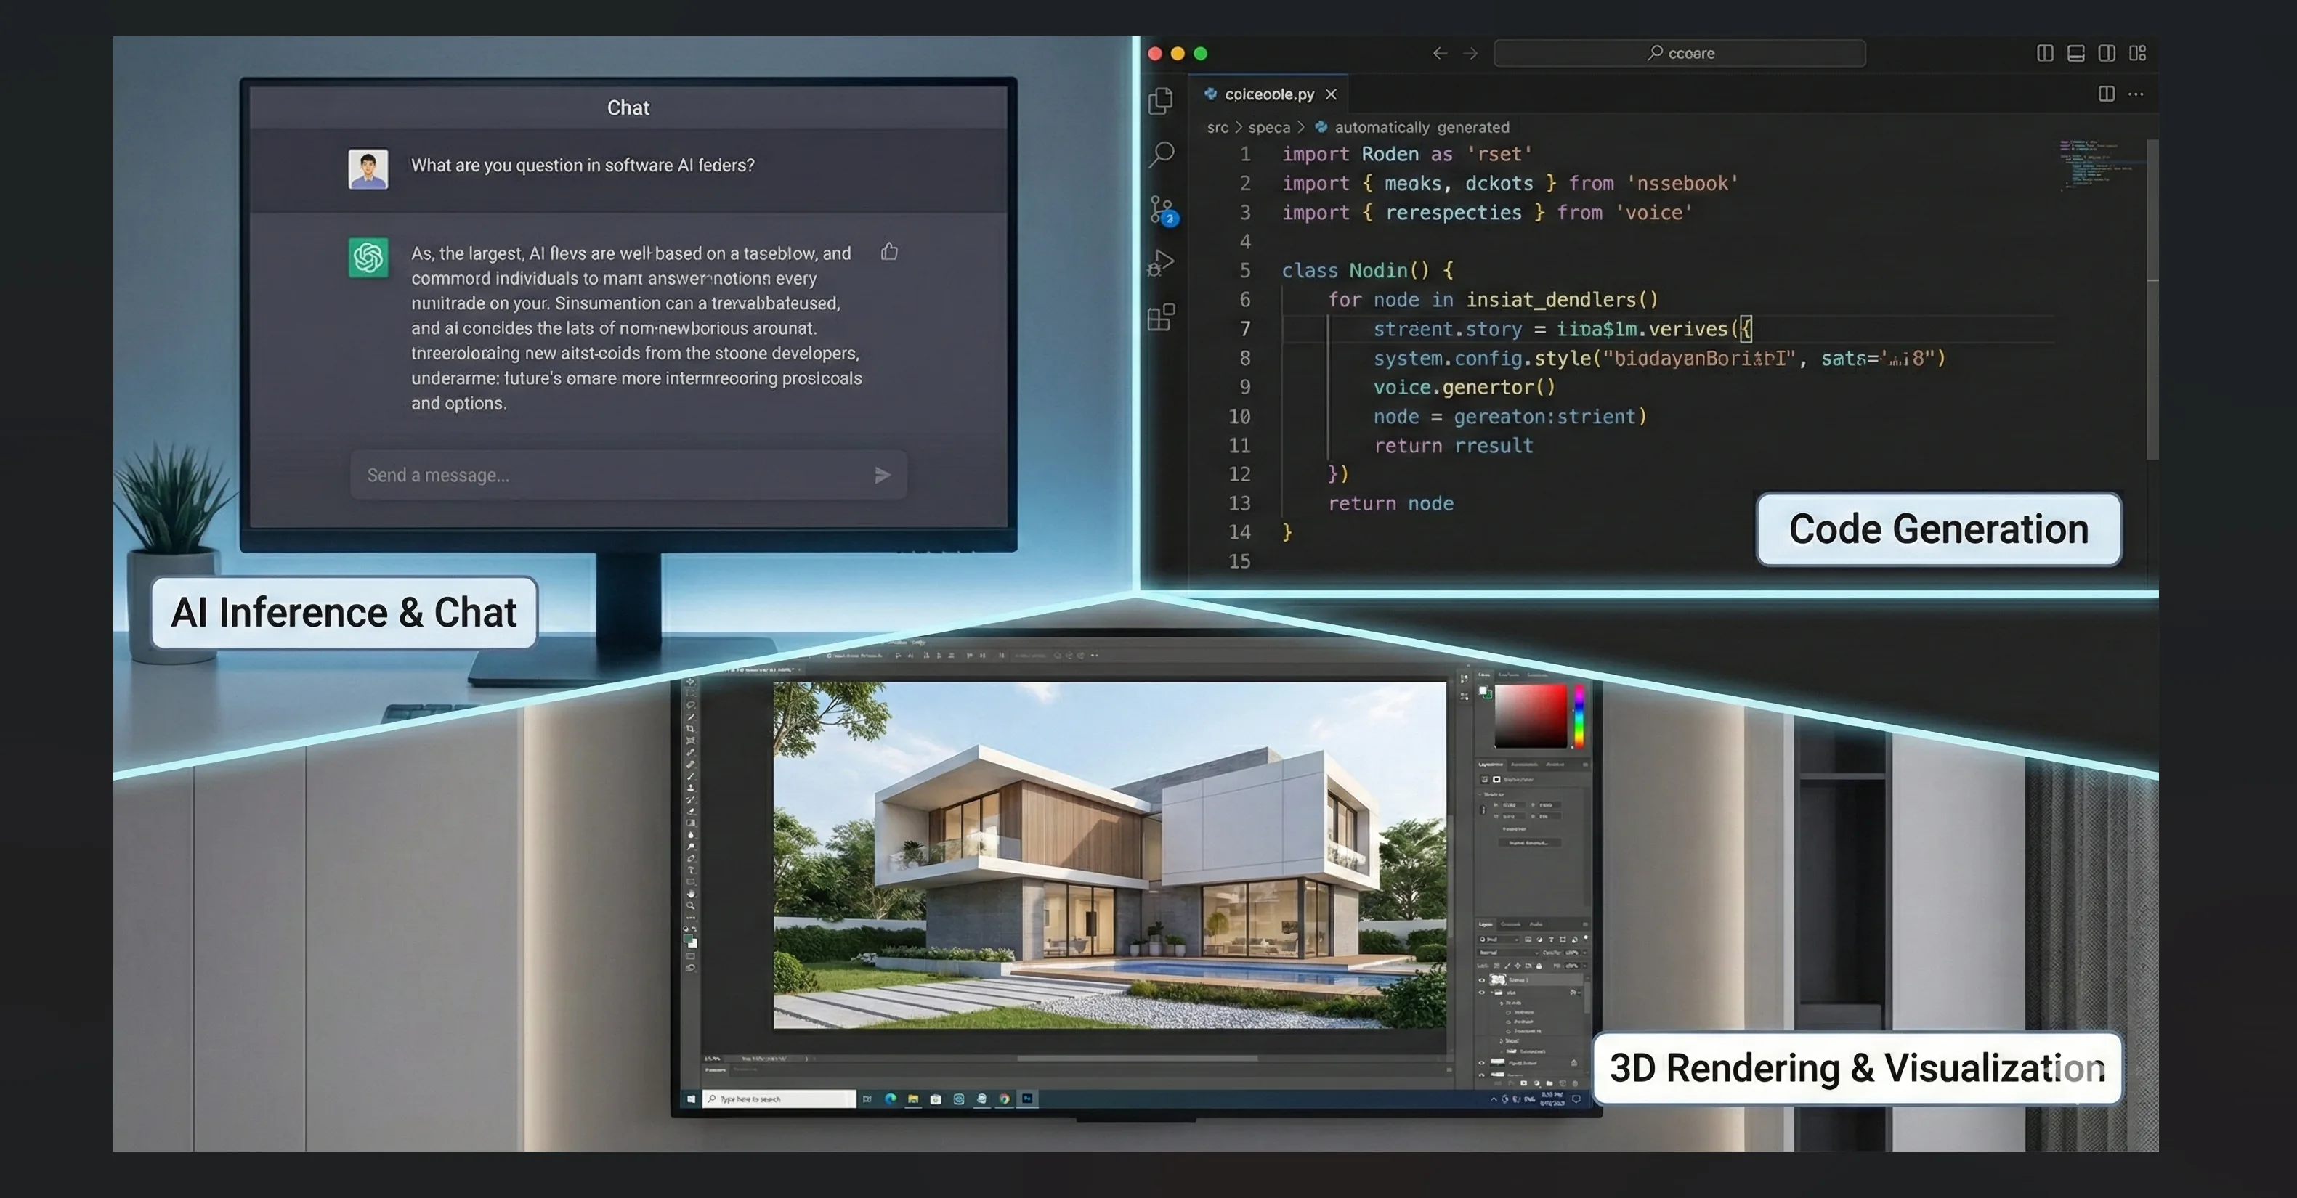The height and width of the screenshot is (1198, 2297).
Task: Click the 'speca' breadcrumb in VS Code
Action: 1269,128
